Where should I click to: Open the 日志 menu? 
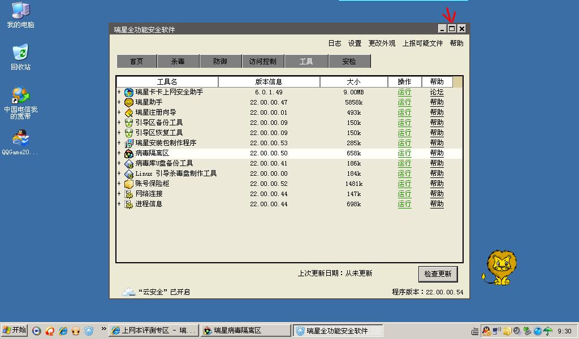(x=335, y=44)
